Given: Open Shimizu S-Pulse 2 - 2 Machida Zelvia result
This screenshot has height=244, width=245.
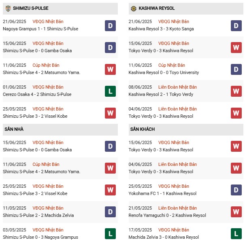Looking at the screenshot, I should [38, 215].
